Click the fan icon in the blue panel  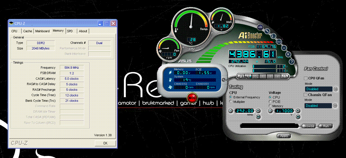pos(170,87)
